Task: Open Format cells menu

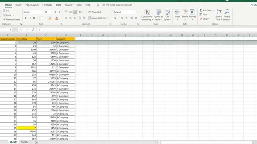Action: 192,15
